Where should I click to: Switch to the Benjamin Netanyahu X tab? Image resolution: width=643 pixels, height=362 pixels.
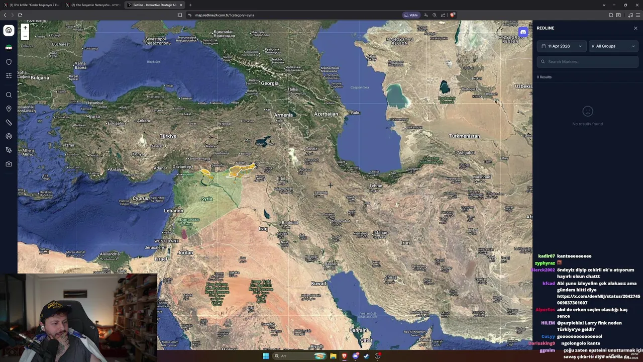coord(93,5)
